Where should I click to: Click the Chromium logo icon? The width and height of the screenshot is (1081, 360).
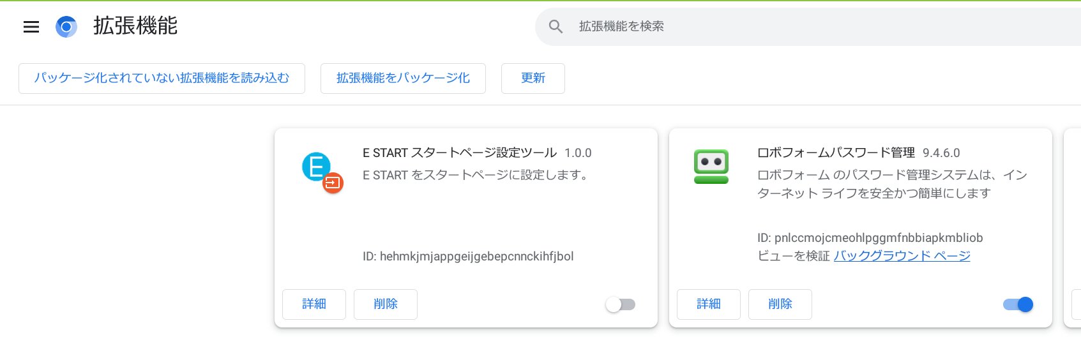click(x=66, y=27)
